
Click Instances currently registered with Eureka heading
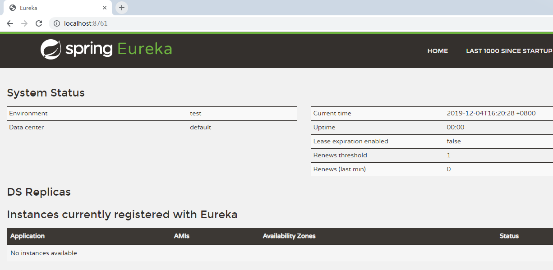click(122, 215)
